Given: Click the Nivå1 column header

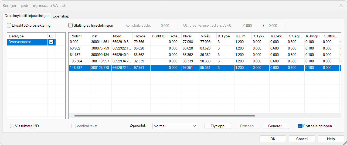Looking at the screenshot, I should (x=190, y=36).
